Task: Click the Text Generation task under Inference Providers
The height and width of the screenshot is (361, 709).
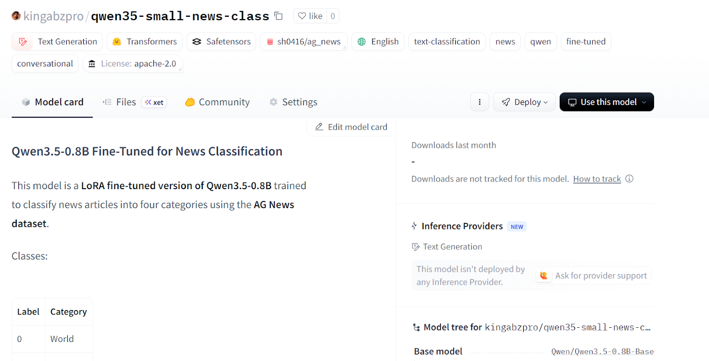Action: pos(447,247)
